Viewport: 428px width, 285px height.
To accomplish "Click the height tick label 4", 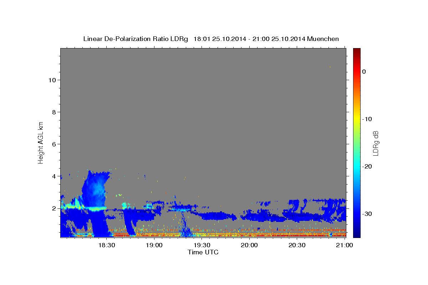I will click(53, 176).
